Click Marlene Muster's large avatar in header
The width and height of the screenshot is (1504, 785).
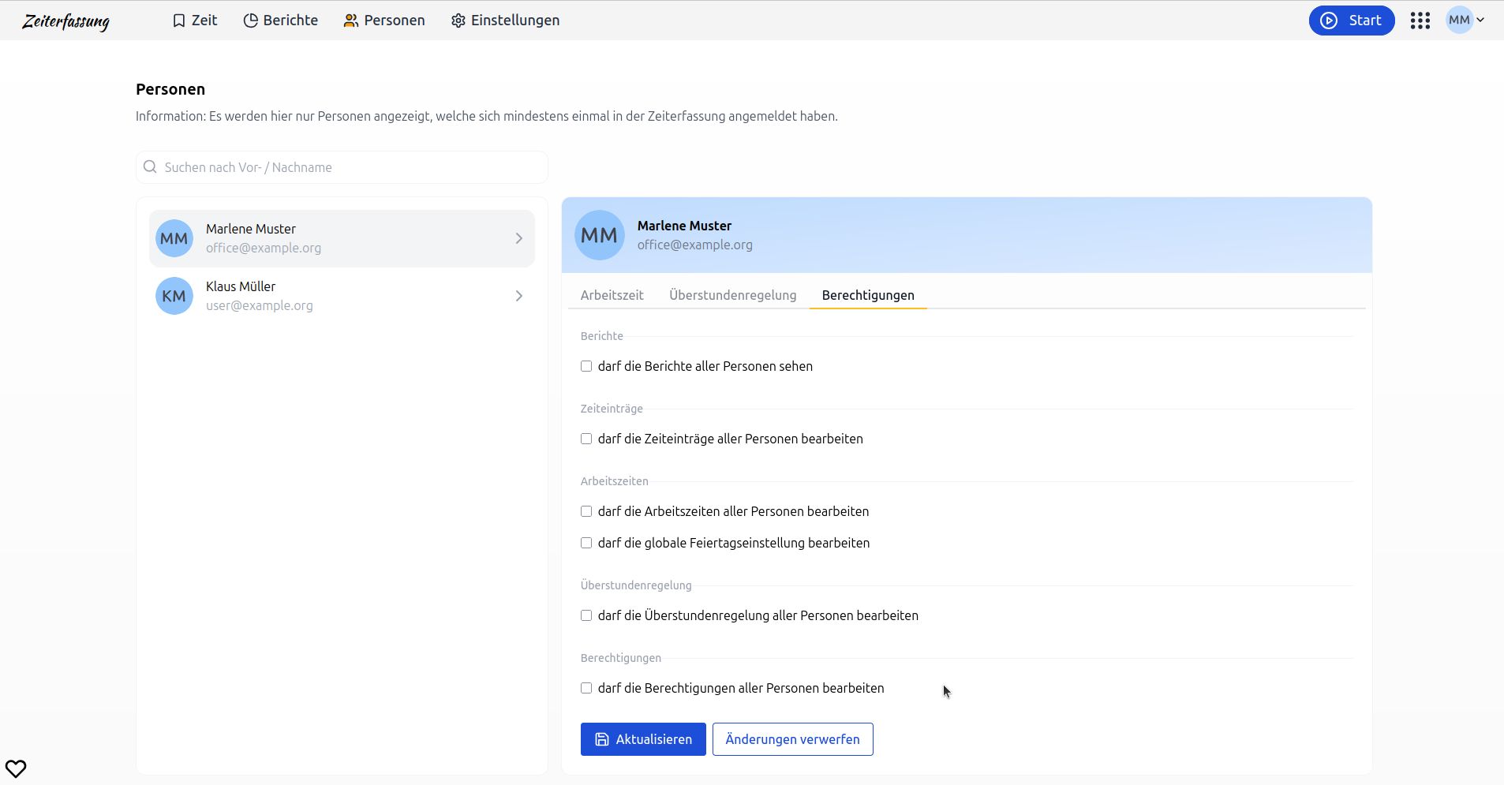[599, 235]
